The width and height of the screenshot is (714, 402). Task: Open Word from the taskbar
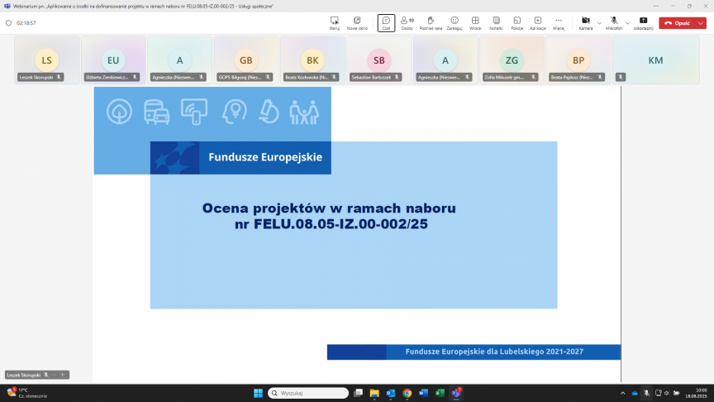[423, 393]
